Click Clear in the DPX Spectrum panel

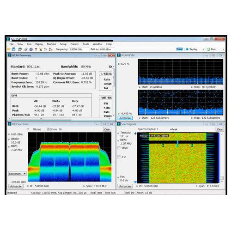pyautogui.click(x=107, y=129)
